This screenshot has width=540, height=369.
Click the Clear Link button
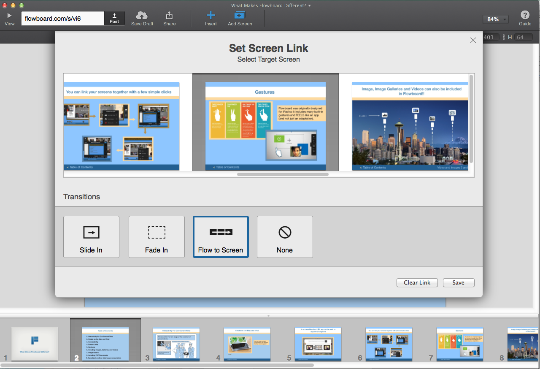tap(417, 282)
